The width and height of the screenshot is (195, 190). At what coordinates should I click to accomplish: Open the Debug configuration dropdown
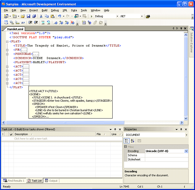(x=117, y=16)
